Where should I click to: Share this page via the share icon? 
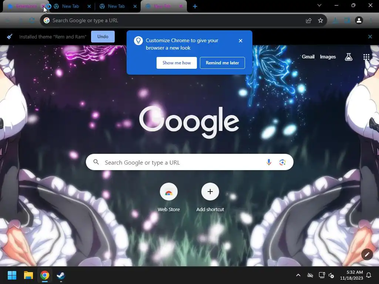pyautogui.click(x=308, y=21)
